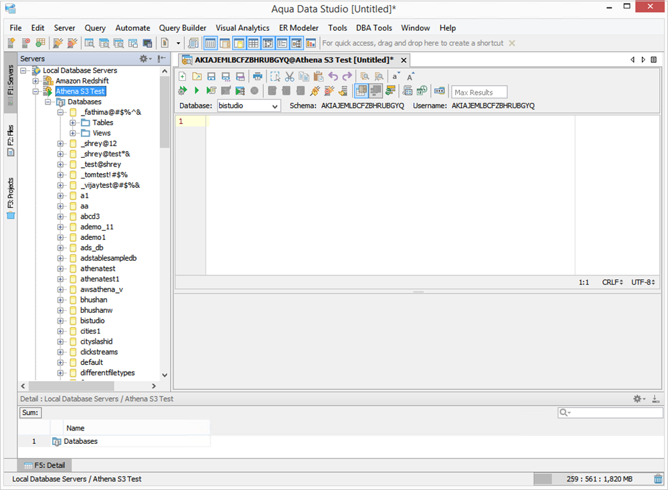668x490 pixels.
Task: Click the garbage collect trash icon in status bar
Action: [658, 479]
